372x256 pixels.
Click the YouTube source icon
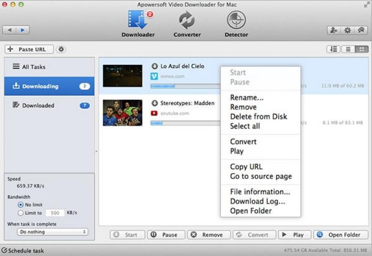tap(154, 113)
